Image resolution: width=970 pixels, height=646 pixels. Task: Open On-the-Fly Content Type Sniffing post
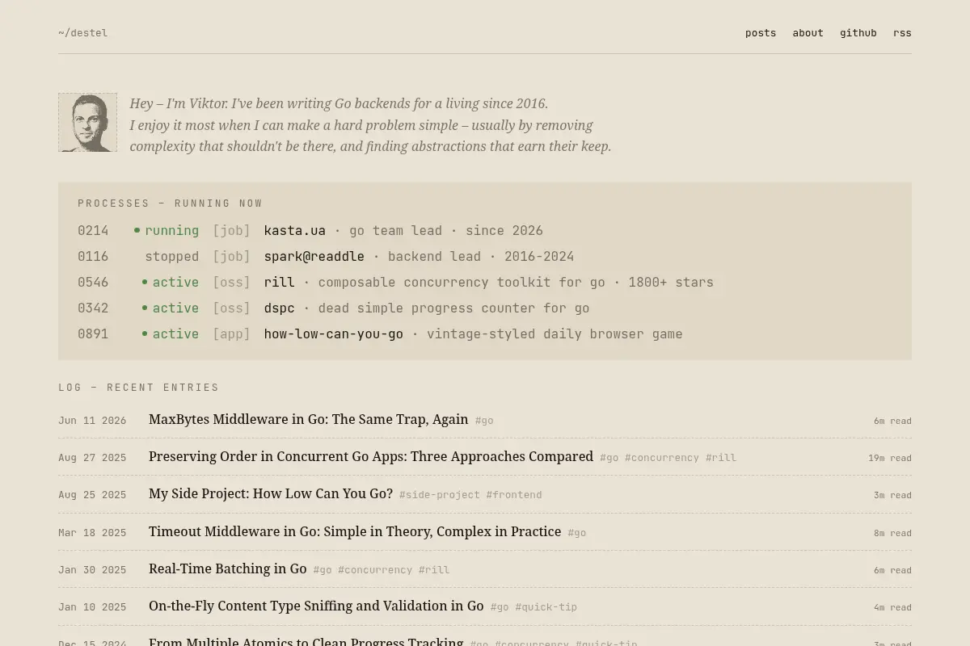click(x=316, y=606)
